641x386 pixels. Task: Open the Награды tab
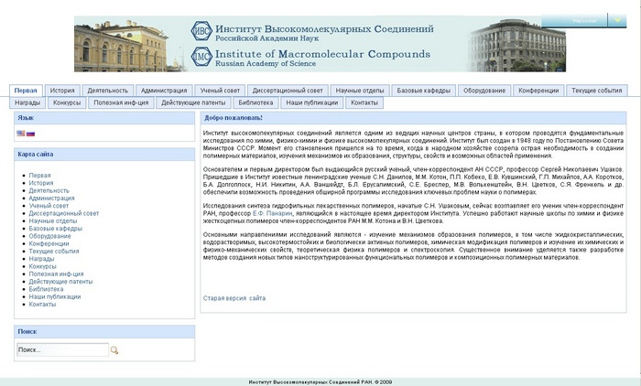pyautogui.click(x=27, y=102)
